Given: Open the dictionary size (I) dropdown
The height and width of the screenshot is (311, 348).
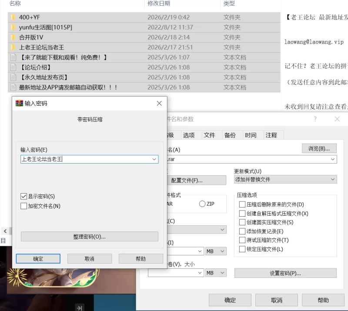Looking at the screenshot, I should click(x=200, y=251).
